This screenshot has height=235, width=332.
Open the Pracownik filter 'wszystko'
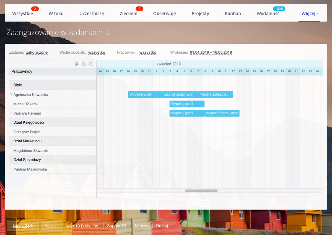click(x=148, y=53)
